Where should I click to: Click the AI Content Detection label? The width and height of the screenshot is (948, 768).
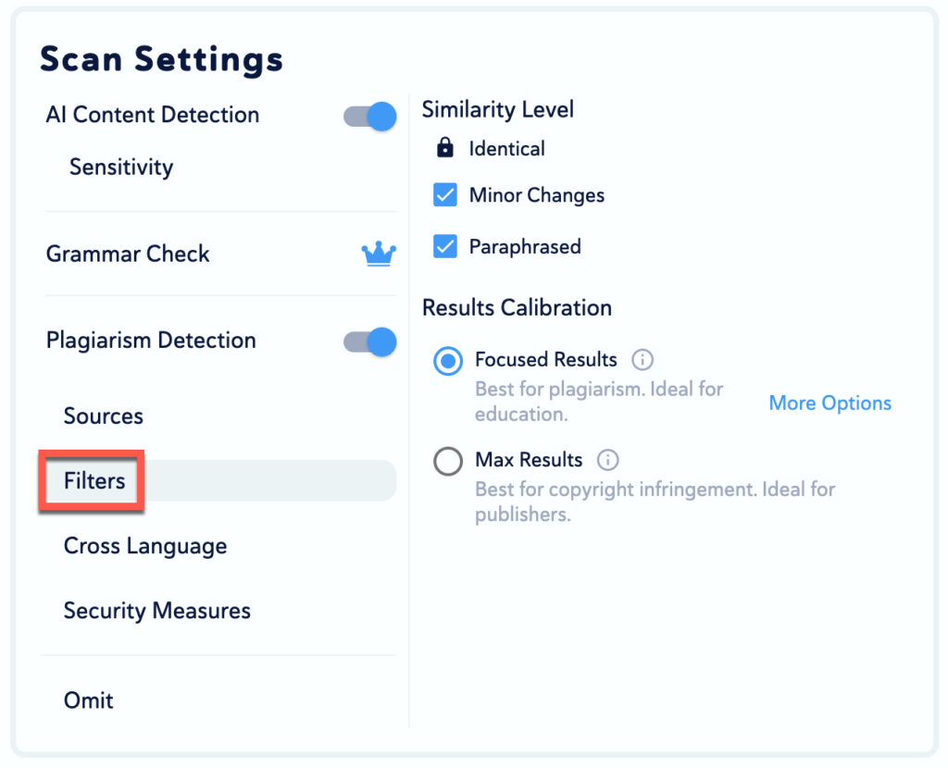click(153, 115)
